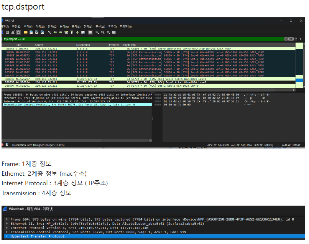Viewport: 309px width, 244px height.
Task: Zoom in the main window text
Action: click(x=97, y=32)
